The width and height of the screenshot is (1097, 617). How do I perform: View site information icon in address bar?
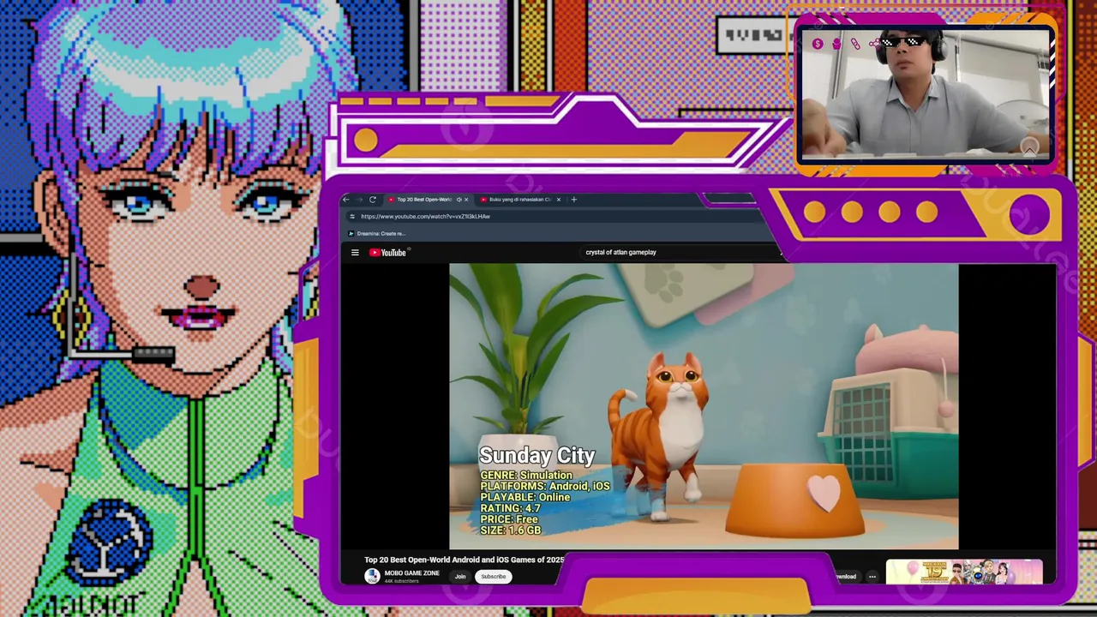(352, 217)
